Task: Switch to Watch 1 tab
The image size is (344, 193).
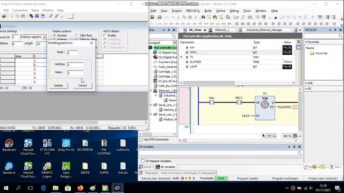Action: tap(147, 167)
